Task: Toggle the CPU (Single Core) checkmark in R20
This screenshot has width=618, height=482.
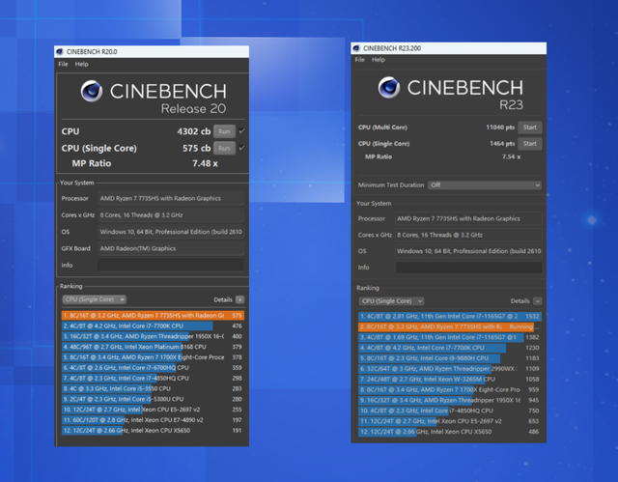Action: 241,148
